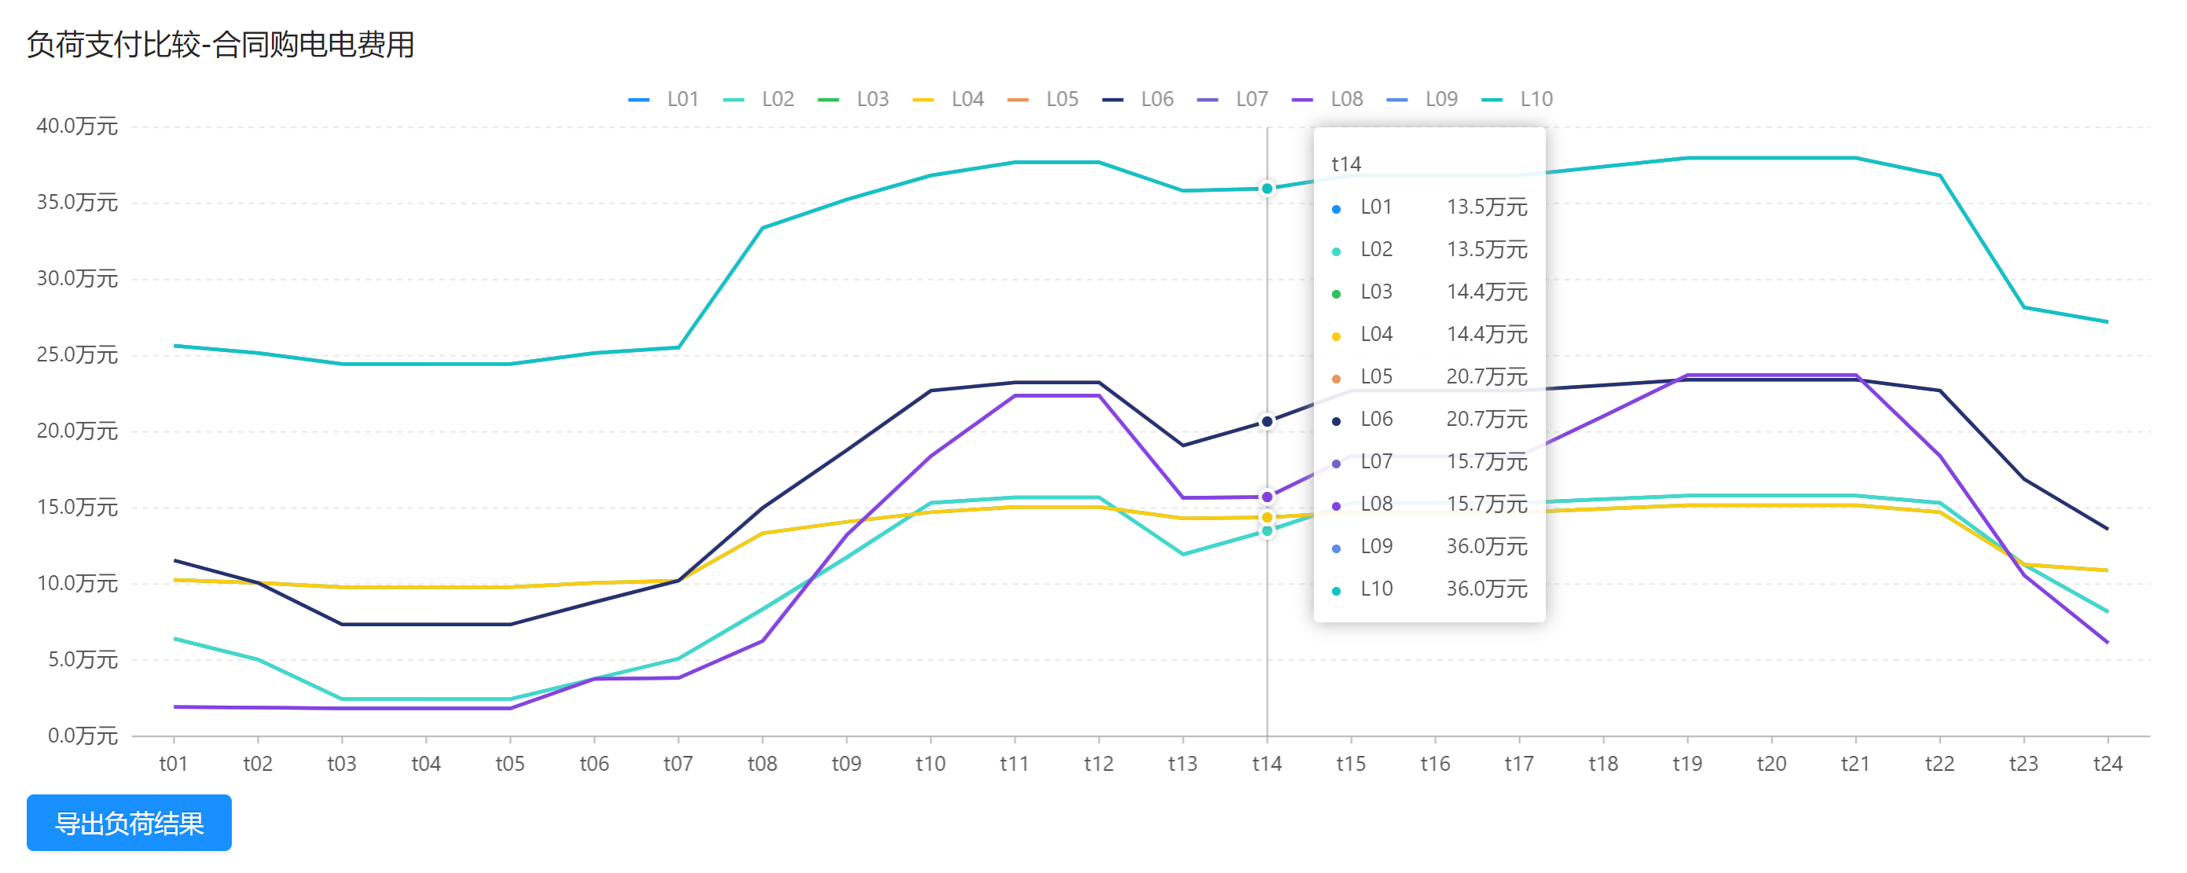Click the 导出负荷结果 export button
The width and height of the screenshot is (2187, 873).
[x=129, y=823]
